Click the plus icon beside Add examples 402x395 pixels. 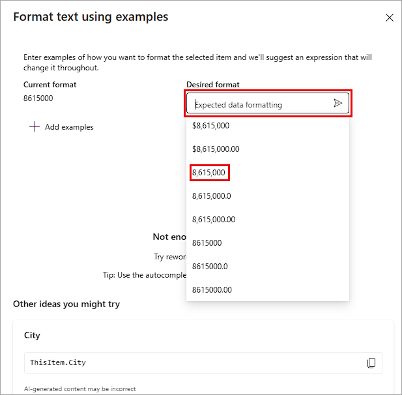coord(35,126)
